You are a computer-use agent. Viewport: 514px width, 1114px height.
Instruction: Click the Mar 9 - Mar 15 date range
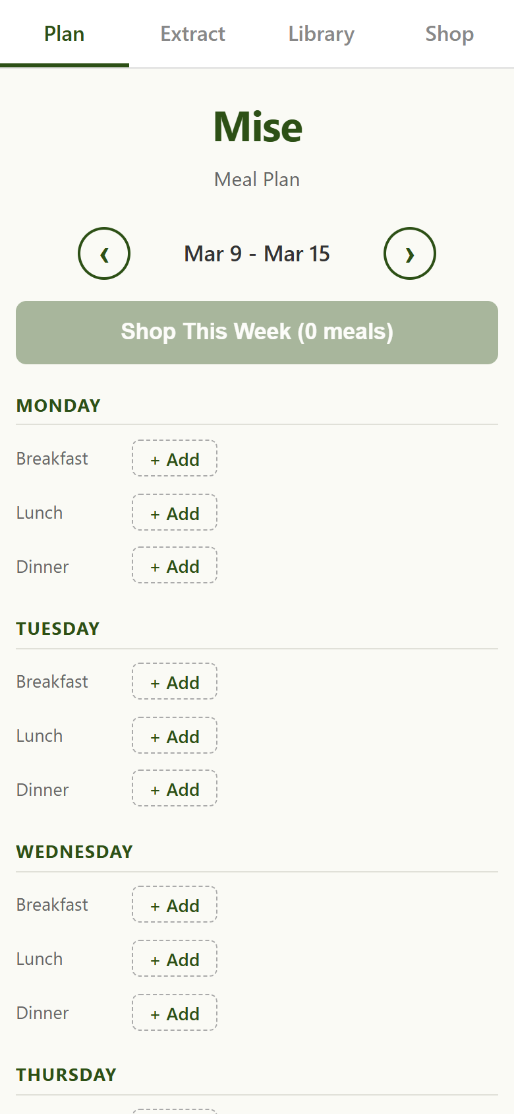coord(257,253)
